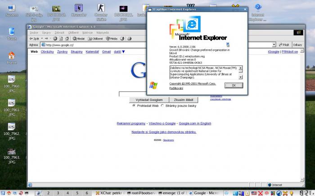
Task: Open the Hledat search pane
Action: pyautogui.click(x=79, y=39)
